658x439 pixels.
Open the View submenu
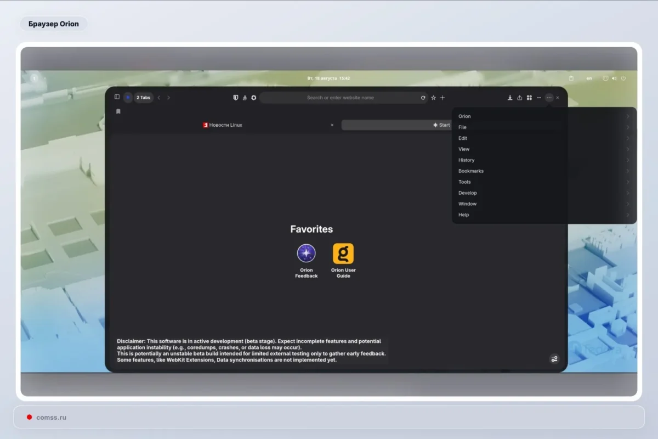(x=544, y=149)
